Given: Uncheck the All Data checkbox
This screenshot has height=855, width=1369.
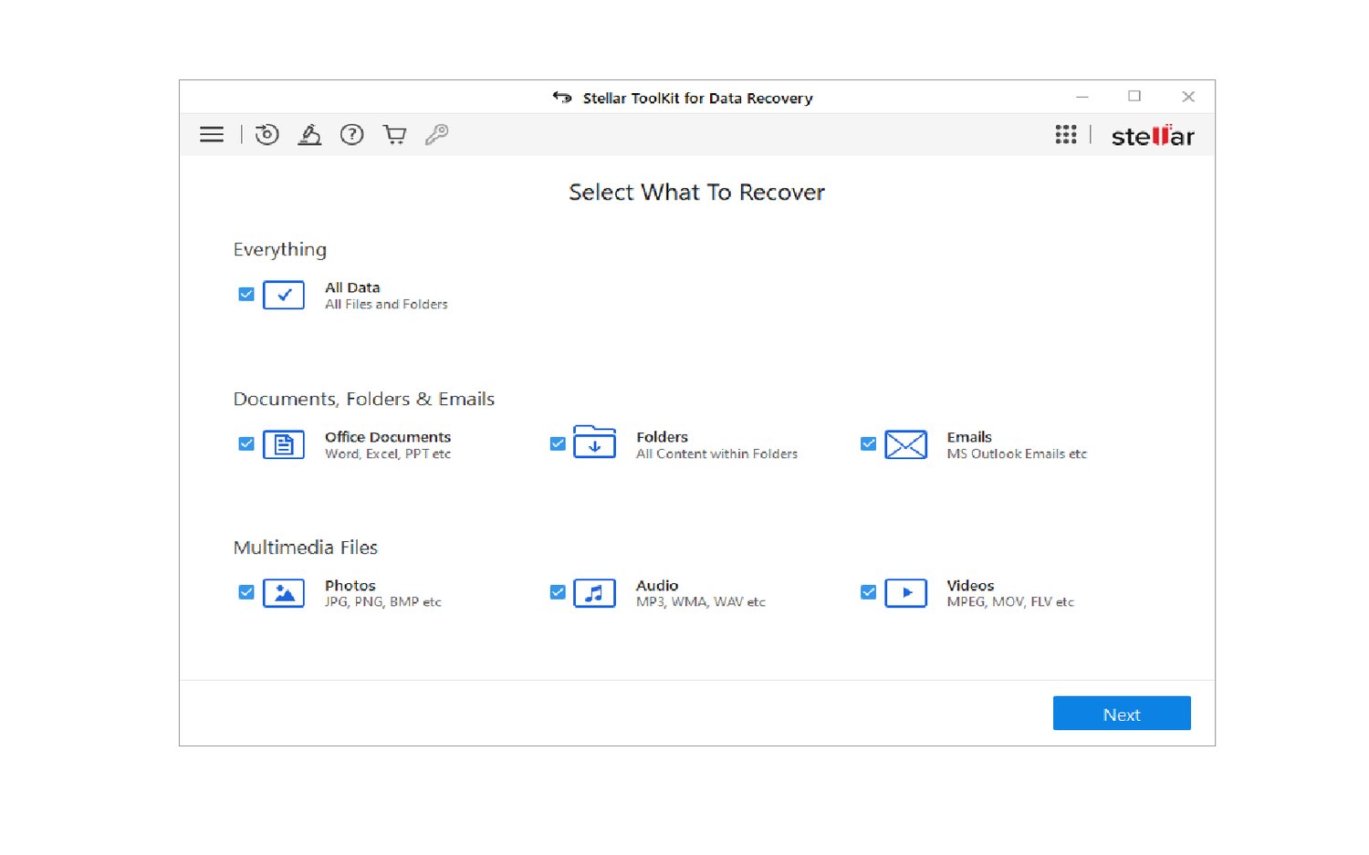Looking at the screenshot, I should click(x=246, y=294).
